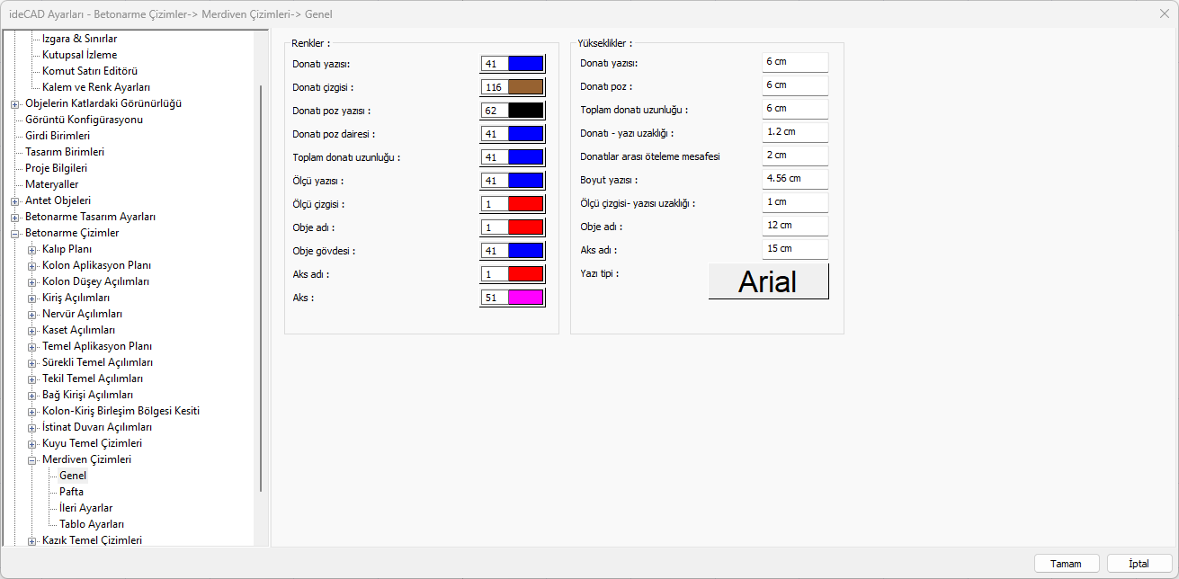Screen dimensions: 1179x579
Task: Pick the Donatı çizgisi brown color swatch
Action: 525,87
